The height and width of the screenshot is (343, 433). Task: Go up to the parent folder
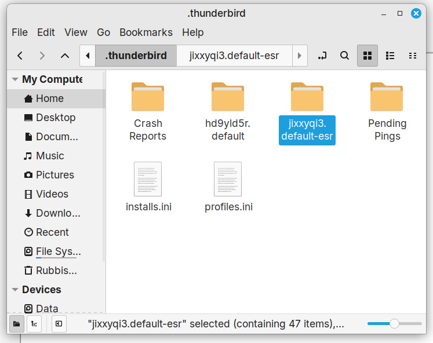point(65,56)
